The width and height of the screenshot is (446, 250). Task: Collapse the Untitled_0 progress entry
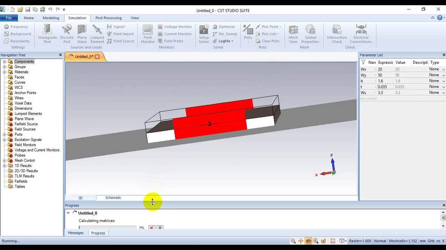coord(68,213)
